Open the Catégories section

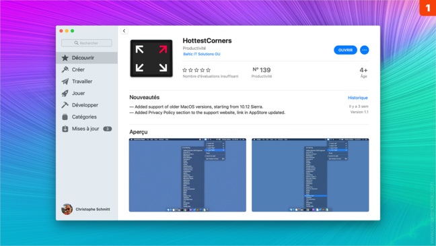click(x=87, y=117)
